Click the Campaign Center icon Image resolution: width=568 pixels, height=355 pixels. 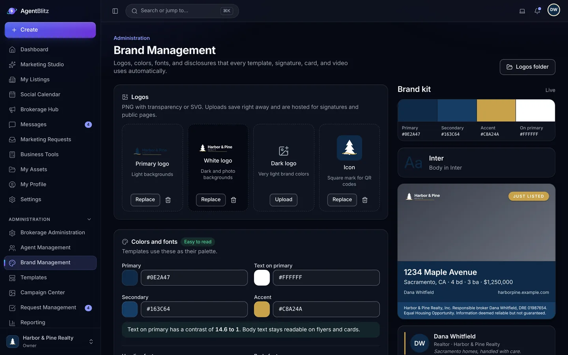point(12,293)
